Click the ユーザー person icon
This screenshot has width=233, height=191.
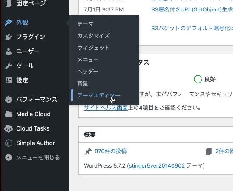click(x=9, y=51)
